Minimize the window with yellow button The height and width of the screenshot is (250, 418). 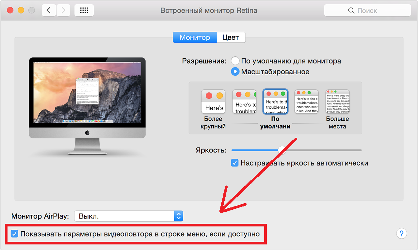pos(21,10)
